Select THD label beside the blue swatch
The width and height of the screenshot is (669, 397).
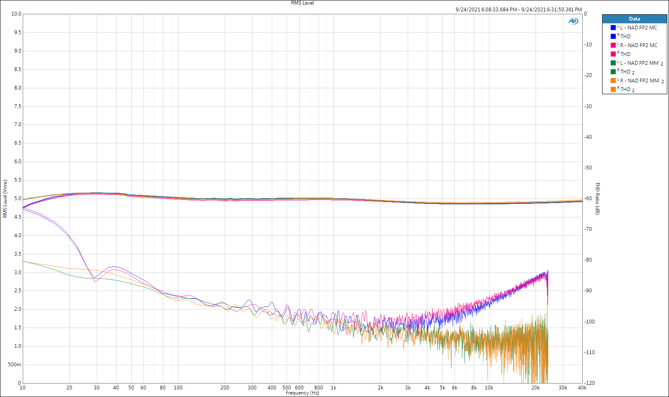[625, 37]
